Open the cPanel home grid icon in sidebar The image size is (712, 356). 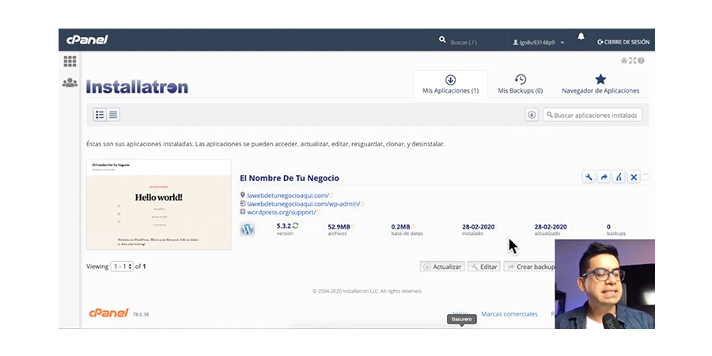(x=70, y=62)
